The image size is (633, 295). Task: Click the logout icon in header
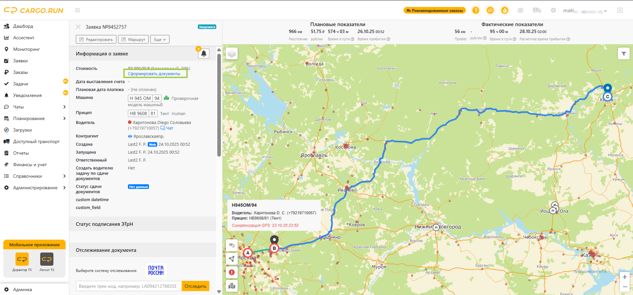coord(620,11)
